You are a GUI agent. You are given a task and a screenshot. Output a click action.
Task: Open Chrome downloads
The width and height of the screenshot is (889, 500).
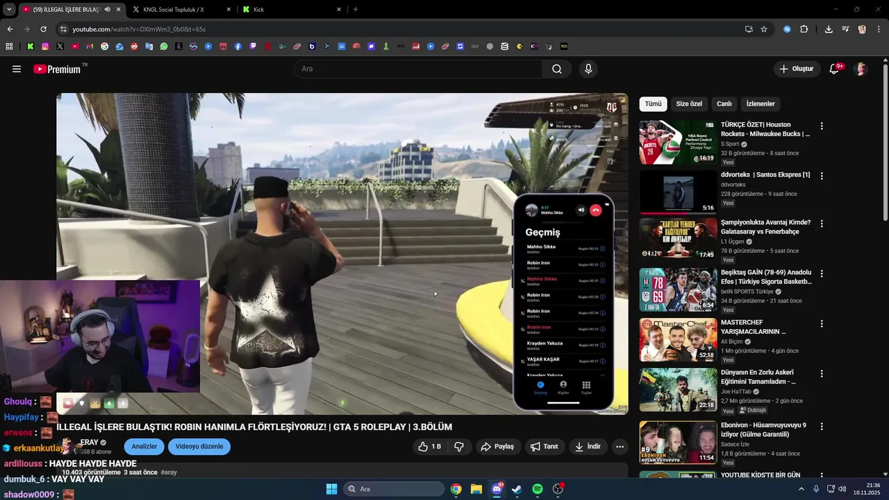click(829, 29)
